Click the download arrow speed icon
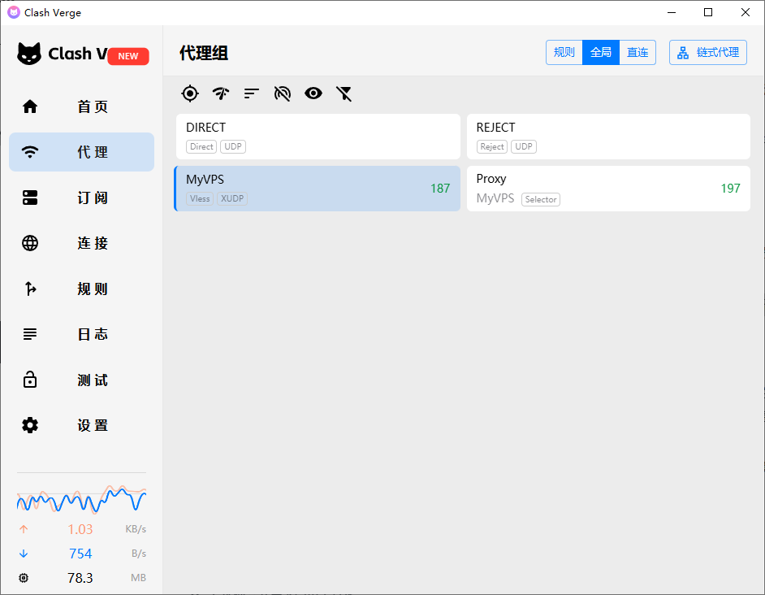 [x=24, y=554]
